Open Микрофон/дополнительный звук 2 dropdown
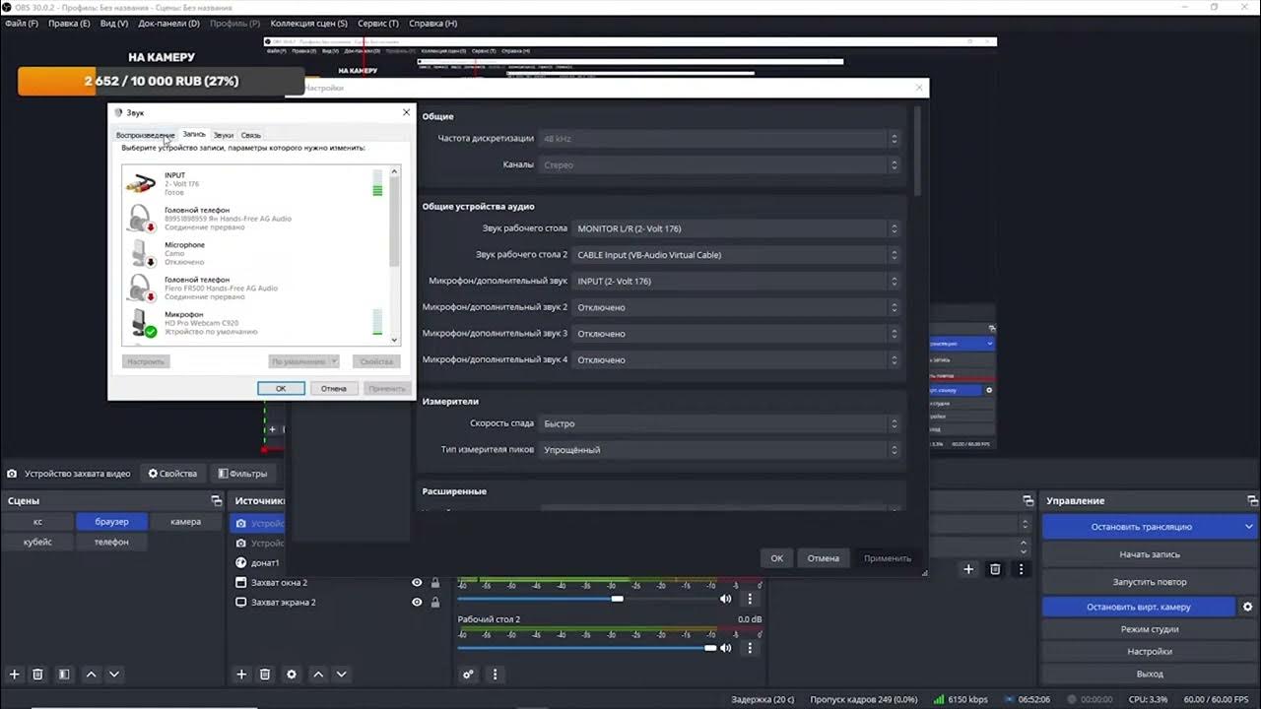This screenshot has width=1261, height=709. click(737, 307)
